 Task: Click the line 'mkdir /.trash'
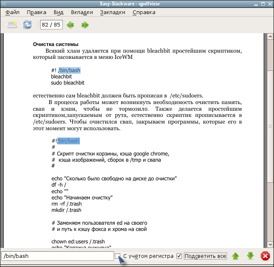tap(67, 210)
